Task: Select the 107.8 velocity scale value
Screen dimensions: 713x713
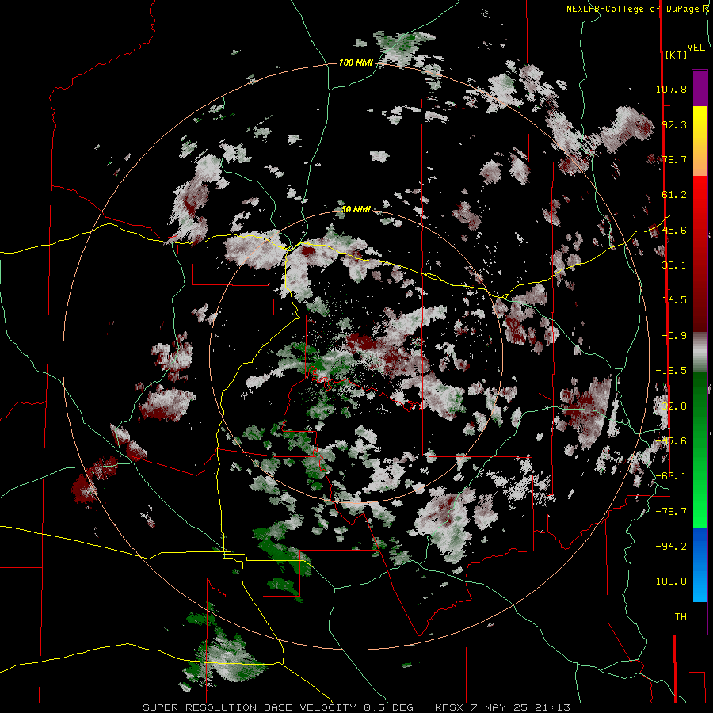Action: 671,89
